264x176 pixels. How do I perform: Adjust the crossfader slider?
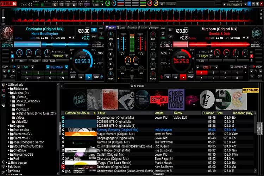click(x=132, y=77)
